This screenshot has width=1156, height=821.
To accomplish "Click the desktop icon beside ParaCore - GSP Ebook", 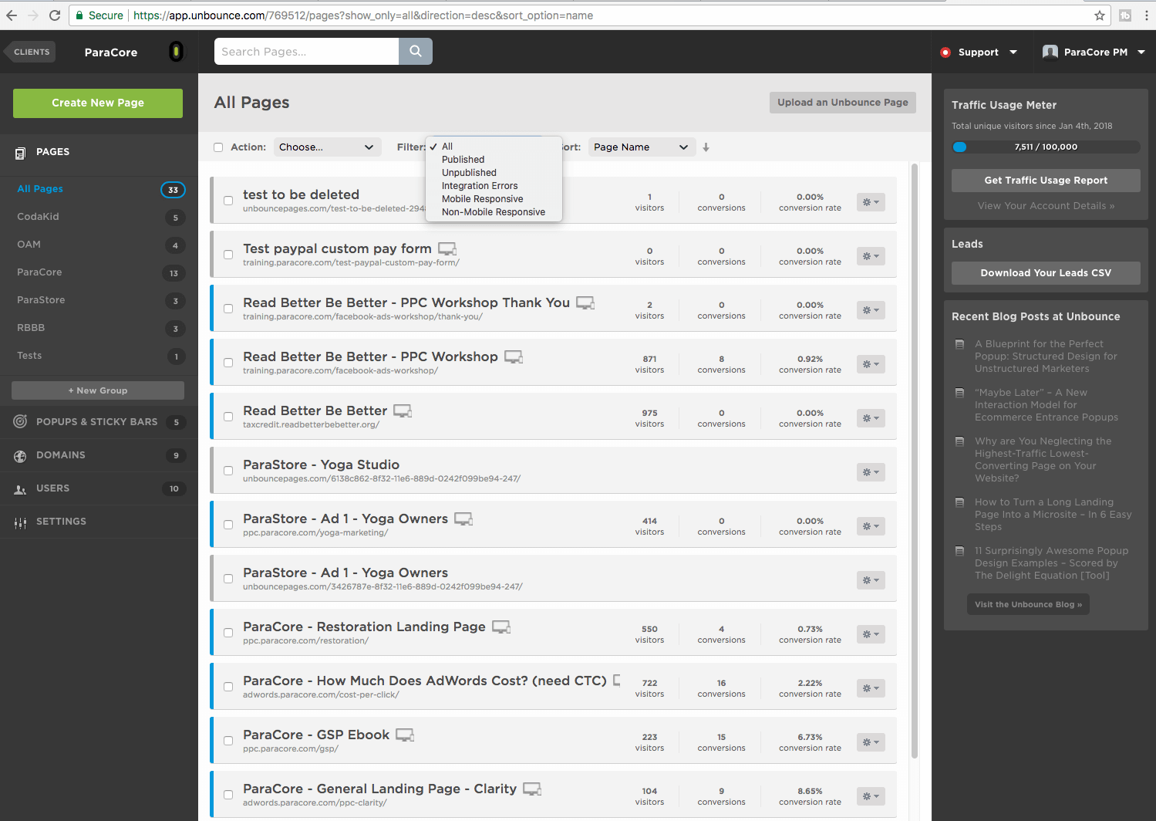I will (x=405, y=735).
